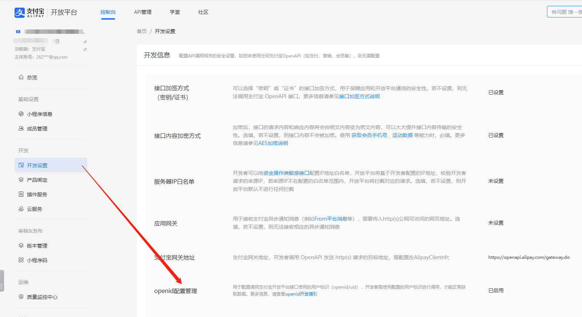Click the openid配置管理 row title

(175, 291)
